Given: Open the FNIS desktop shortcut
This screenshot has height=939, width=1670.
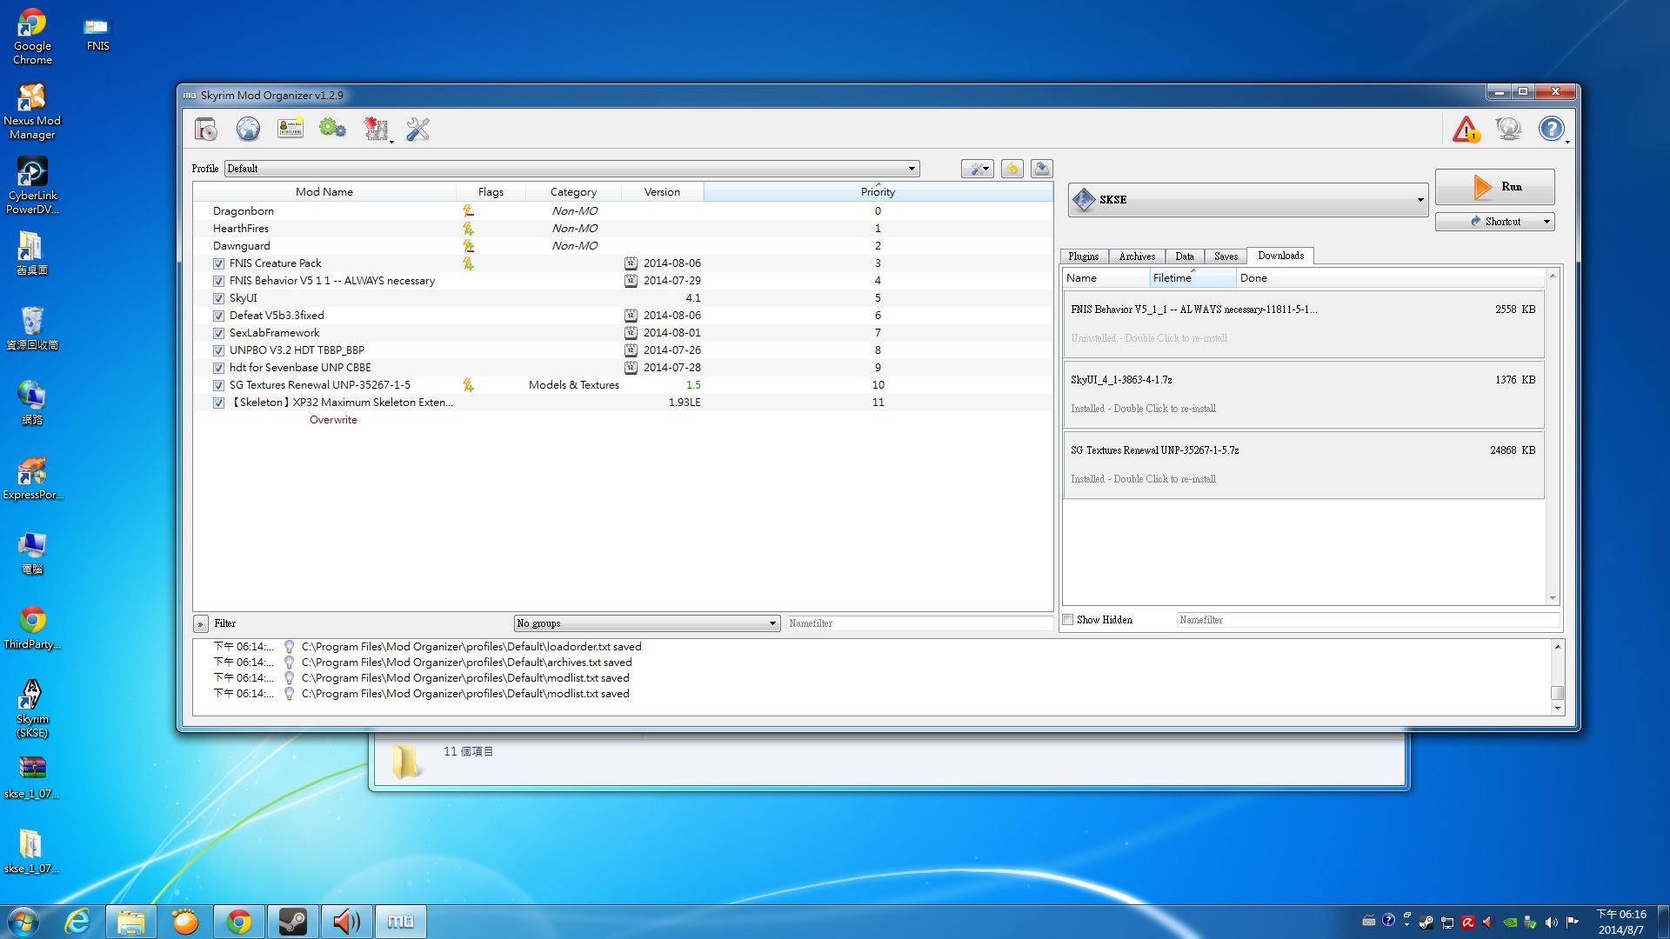Looking at the screenshot, I should (x=97, y=33).
